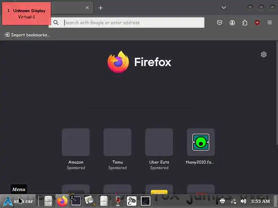Click the Firefox logo on new tab page
This screenshot has height=208, width=278.
click(139, 62)
